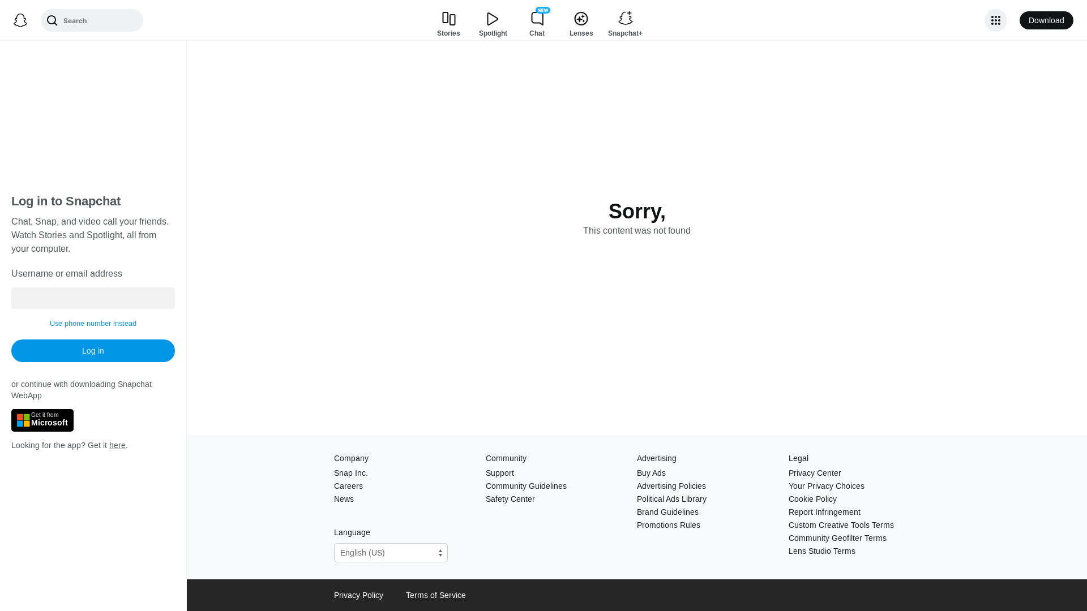Click the Log in button
The image size is (1087, 611).
coord(93,351)
